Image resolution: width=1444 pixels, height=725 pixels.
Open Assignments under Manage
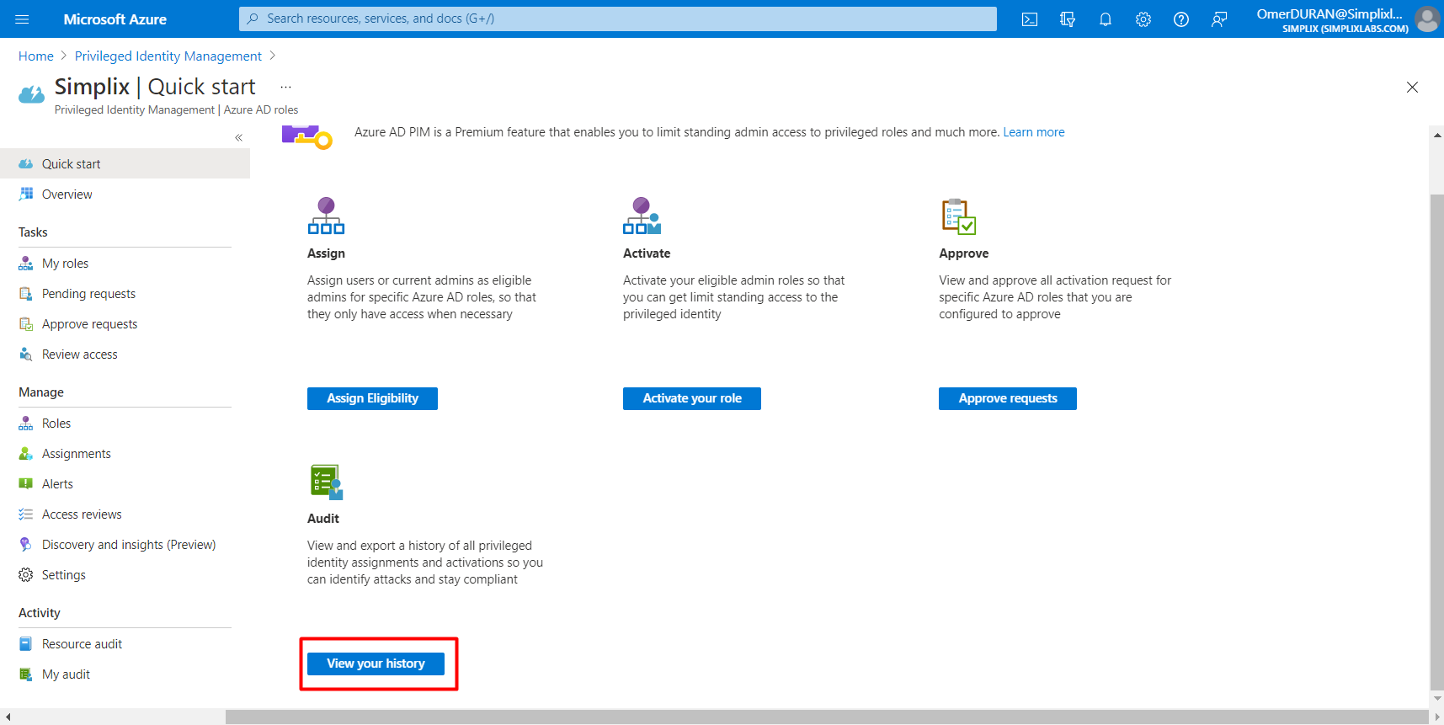[x=125, y=454]
